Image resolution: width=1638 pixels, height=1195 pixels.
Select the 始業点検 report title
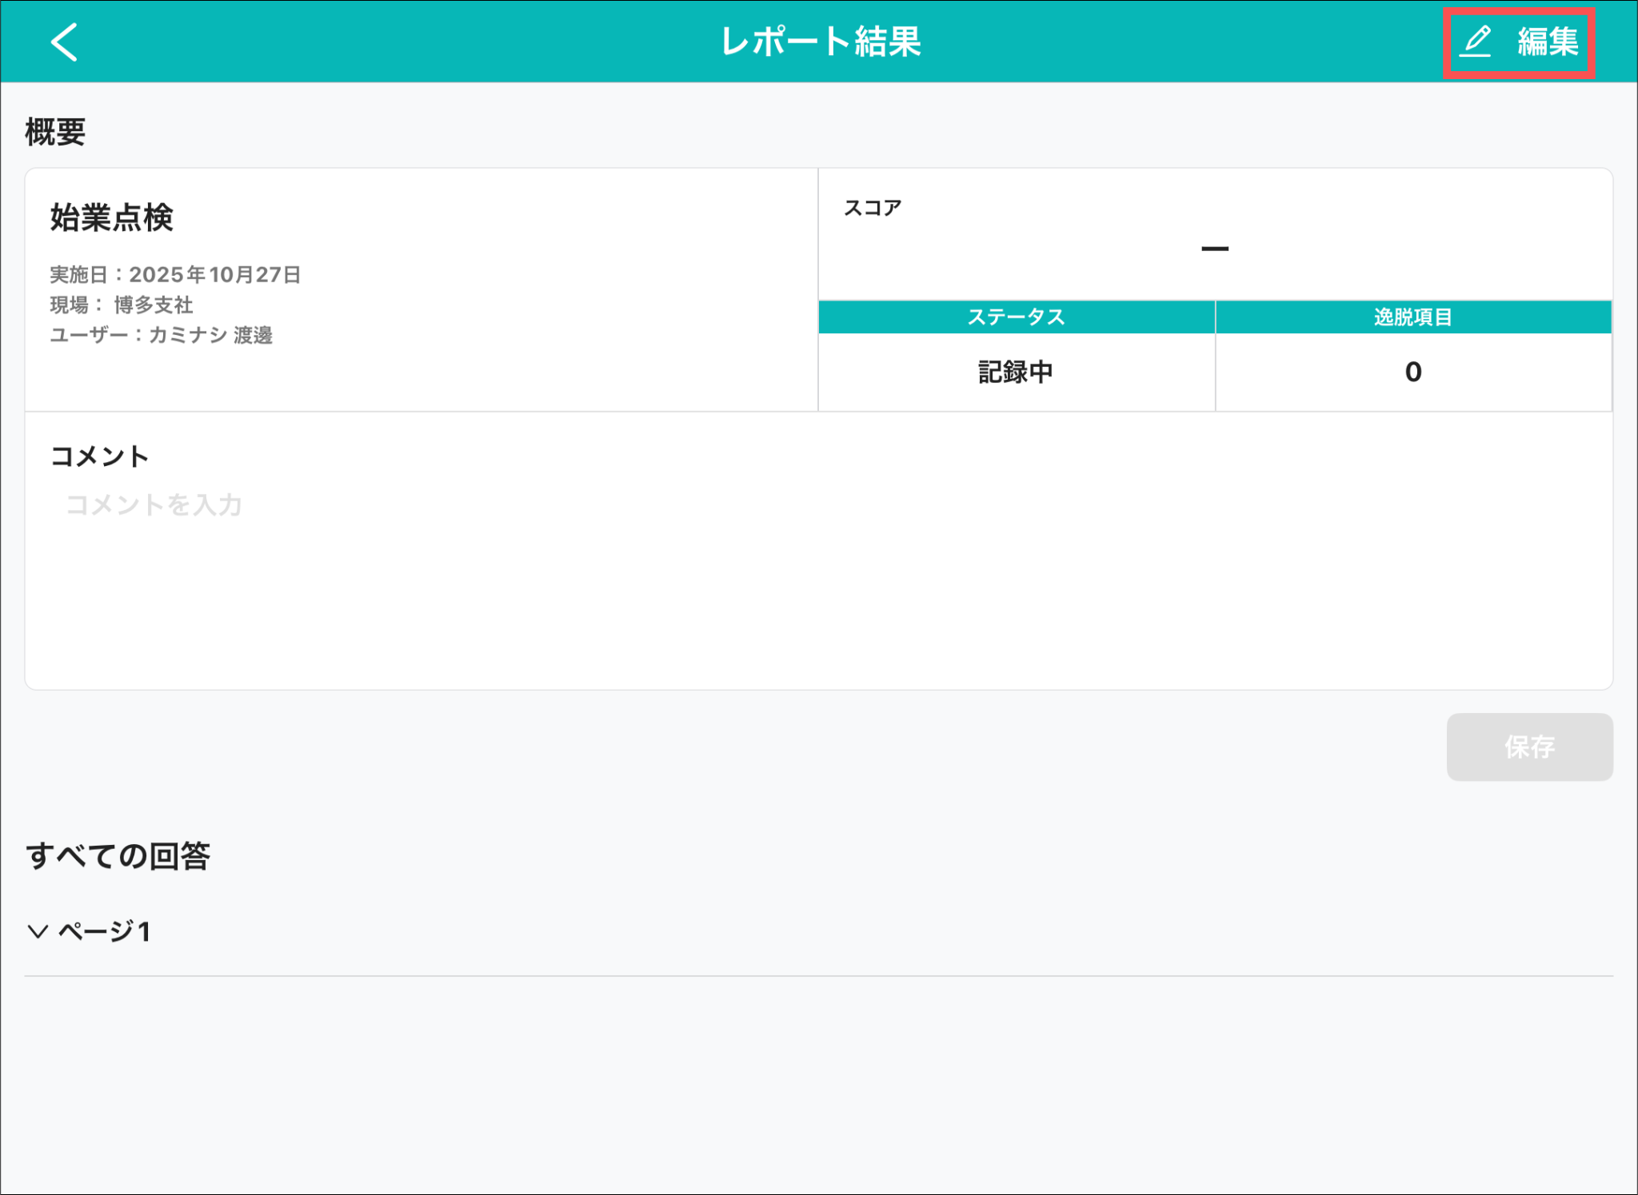[112, 217]
